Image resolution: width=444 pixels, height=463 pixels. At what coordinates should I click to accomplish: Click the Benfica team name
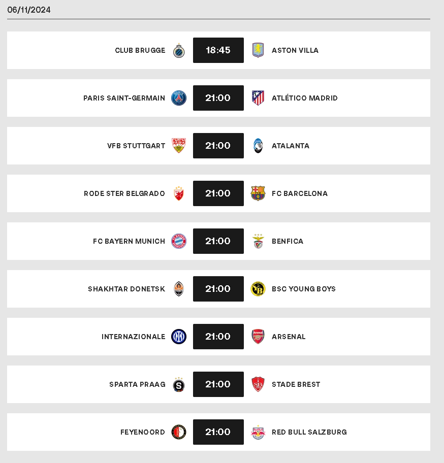(288, 241)
